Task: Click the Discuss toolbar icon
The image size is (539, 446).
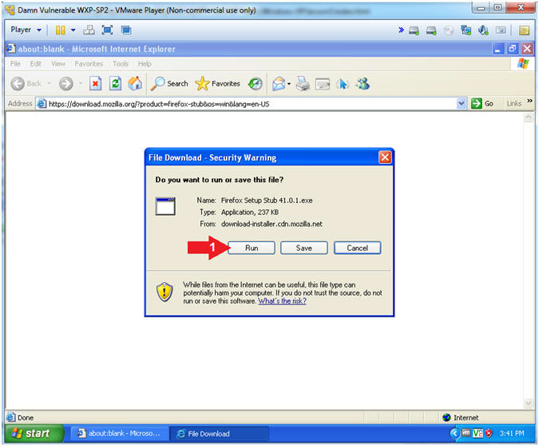Action: (343, 84)
